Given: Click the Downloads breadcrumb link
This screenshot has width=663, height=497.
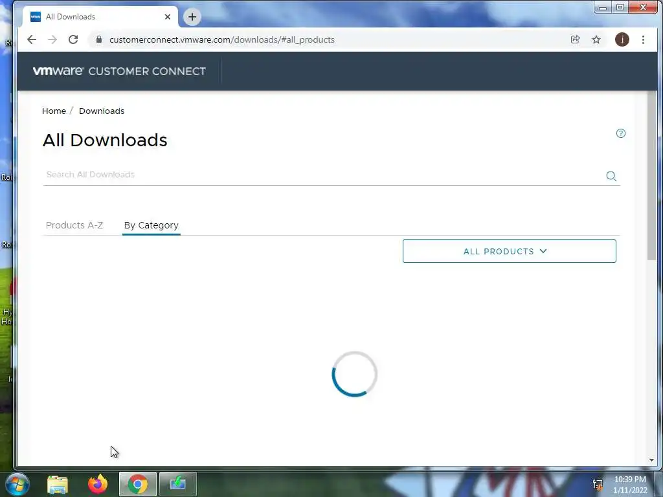Looking at the screenshot, I should pyautogui.click(x=102, y=111).
